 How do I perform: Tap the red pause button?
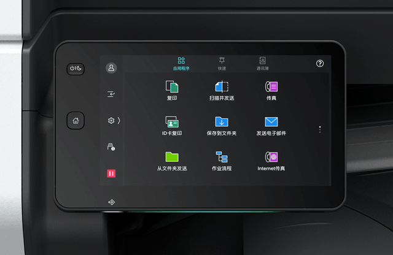point(111,173)
